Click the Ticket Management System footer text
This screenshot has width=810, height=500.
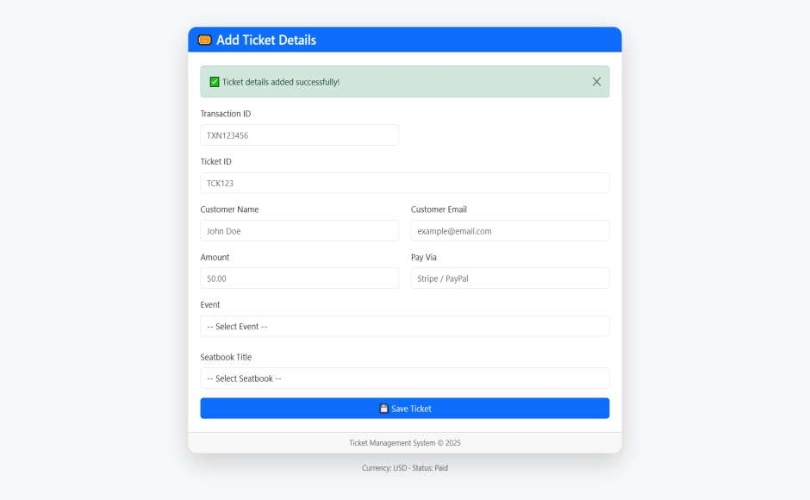pos(405,443)
